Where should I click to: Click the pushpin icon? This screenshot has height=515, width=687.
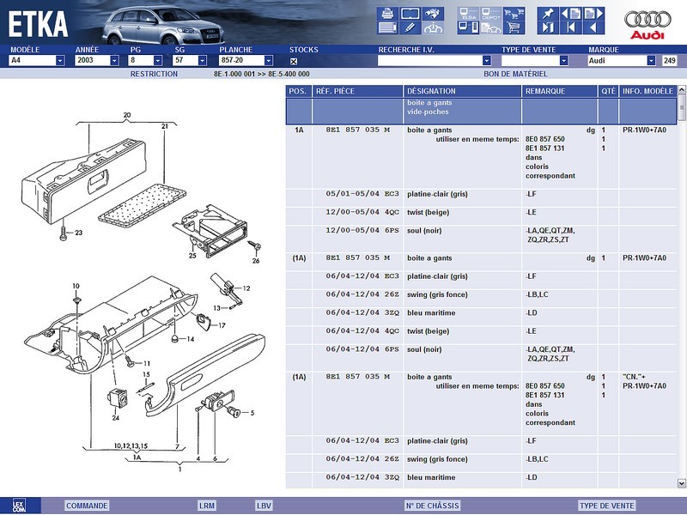point(548,13)
